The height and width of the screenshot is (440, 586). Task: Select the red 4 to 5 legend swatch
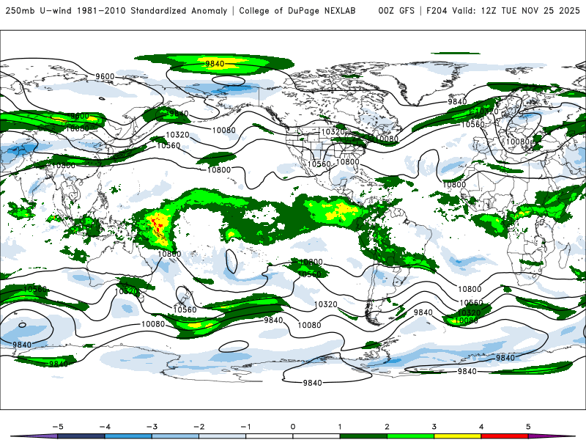[x=505, y=436]
